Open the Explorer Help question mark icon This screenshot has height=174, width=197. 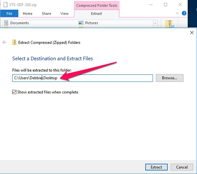[184, 13]
